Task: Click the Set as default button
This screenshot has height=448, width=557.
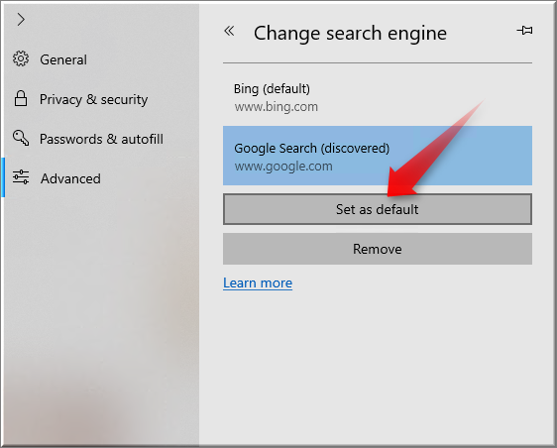Action: [x=378, y=209]
